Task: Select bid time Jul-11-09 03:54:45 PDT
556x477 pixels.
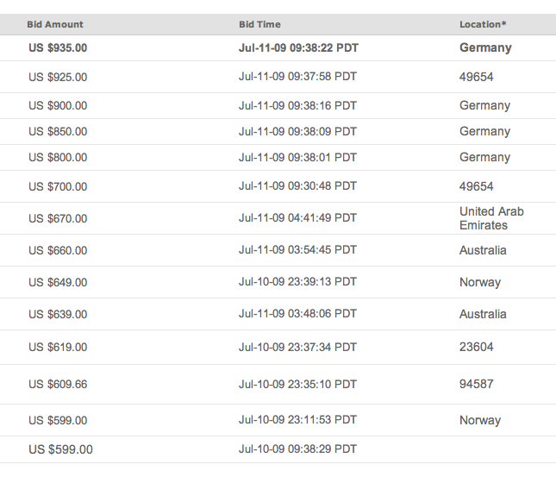Action: click(297, 251)
